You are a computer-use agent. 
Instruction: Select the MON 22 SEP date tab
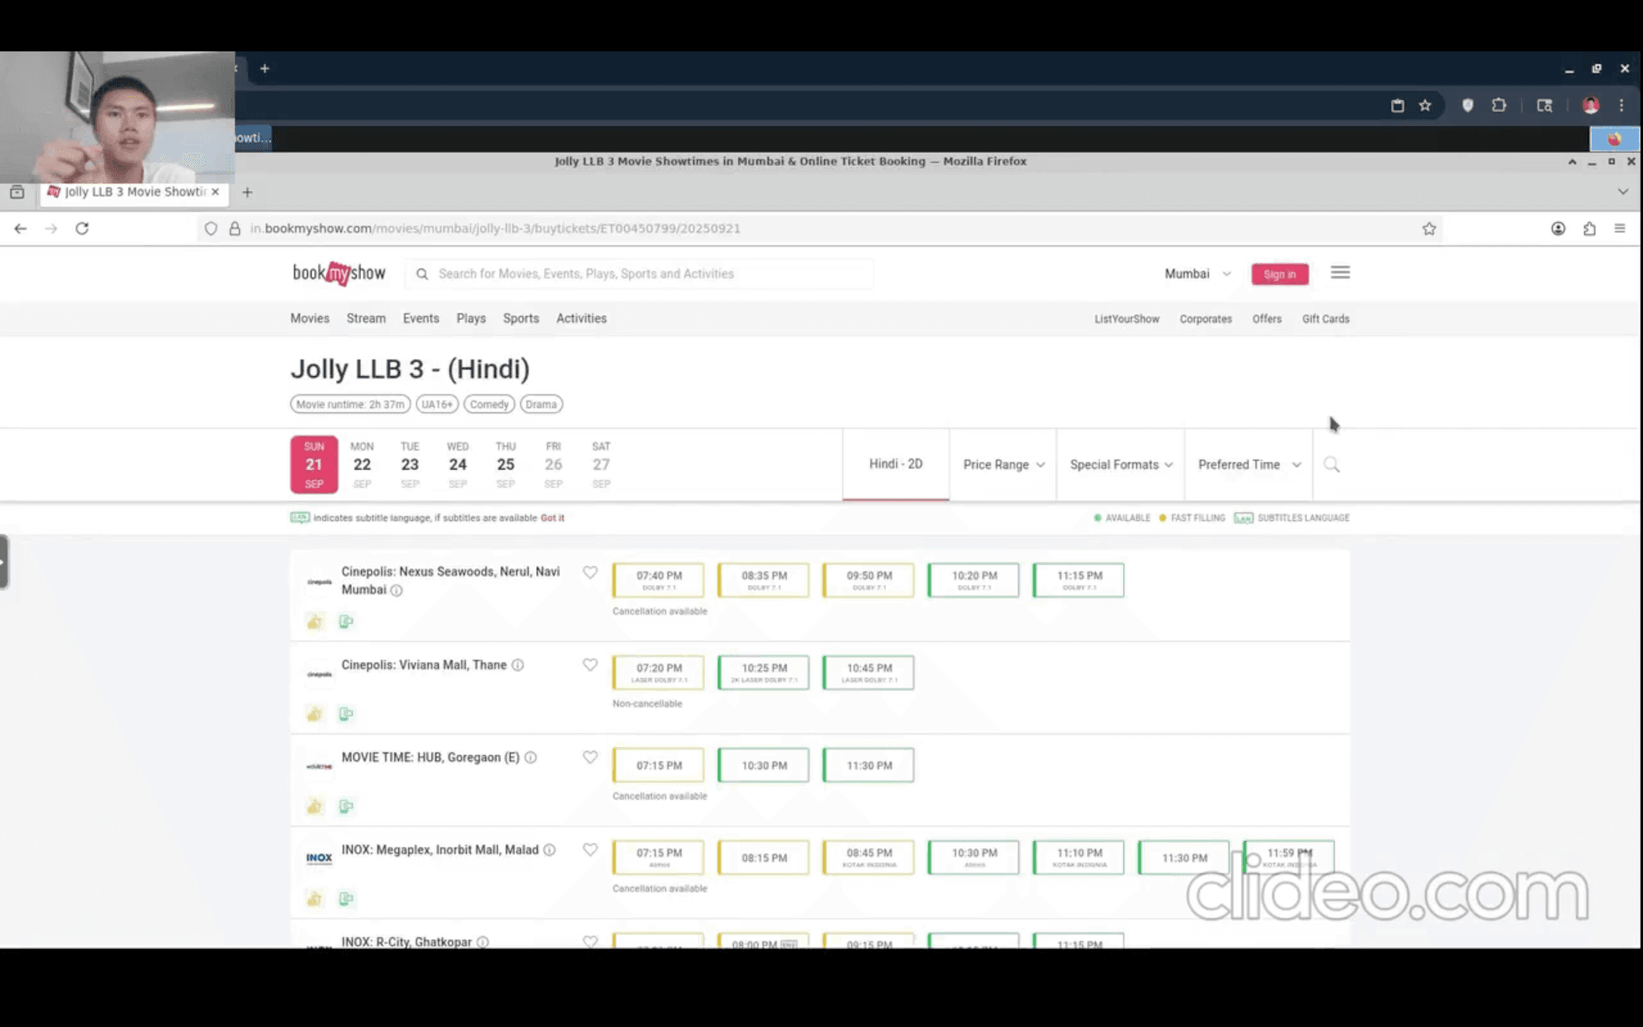click(x=362, y=465)
